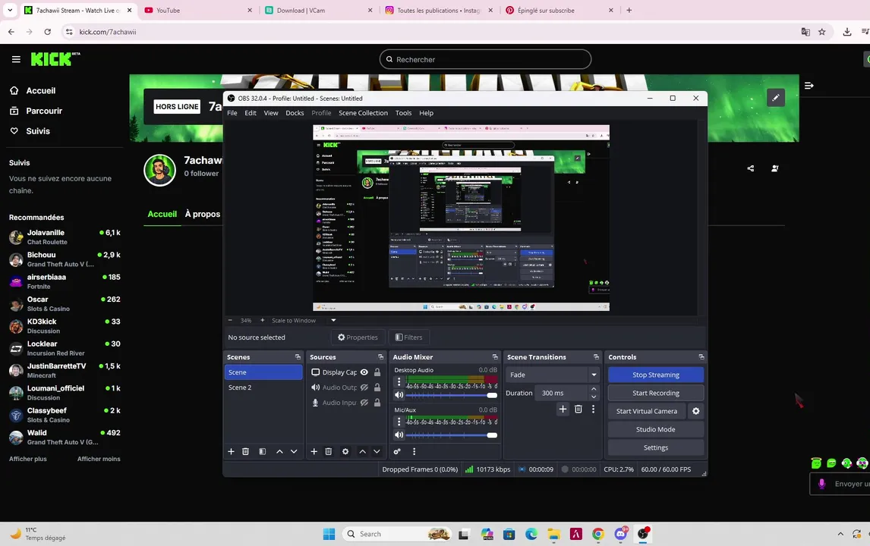The width and height of the screenshot is (870, 546).
Task: Mute Desktop Audio speaker icon
Action: coord(399,395)
